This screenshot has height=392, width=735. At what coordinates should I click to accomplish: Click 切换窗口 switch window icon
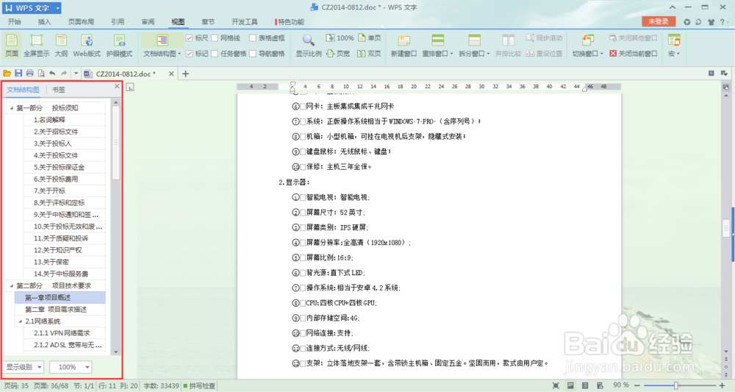click(587, 40)
